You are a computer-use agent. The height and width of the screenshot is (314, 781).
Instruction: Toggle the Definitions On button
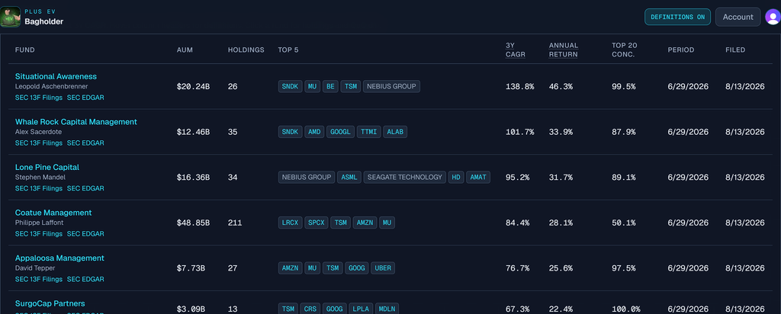[x=677, y=17]
